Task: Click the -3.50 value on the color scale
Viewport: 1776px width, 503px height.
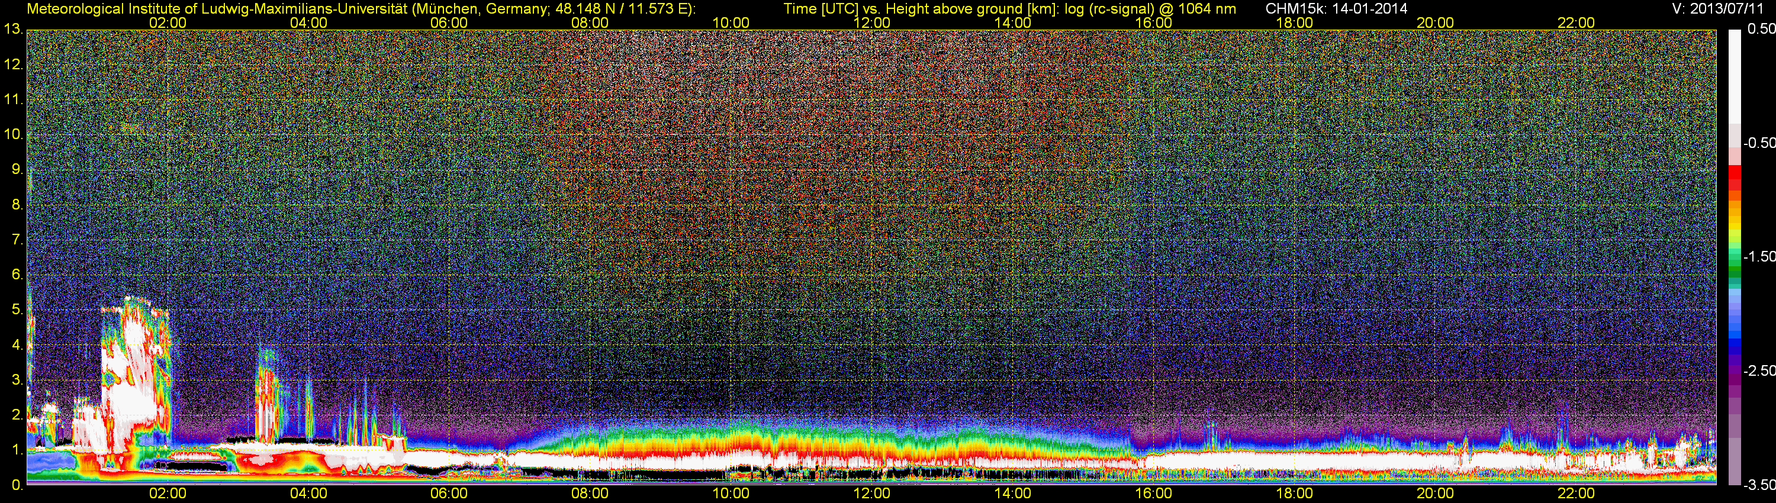Action: click(1759, 485)
